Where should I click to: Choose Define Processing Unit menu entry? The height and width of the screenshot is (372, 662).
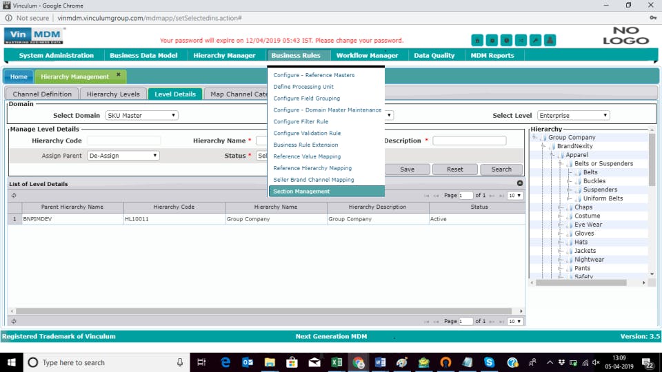pos(303,87)
